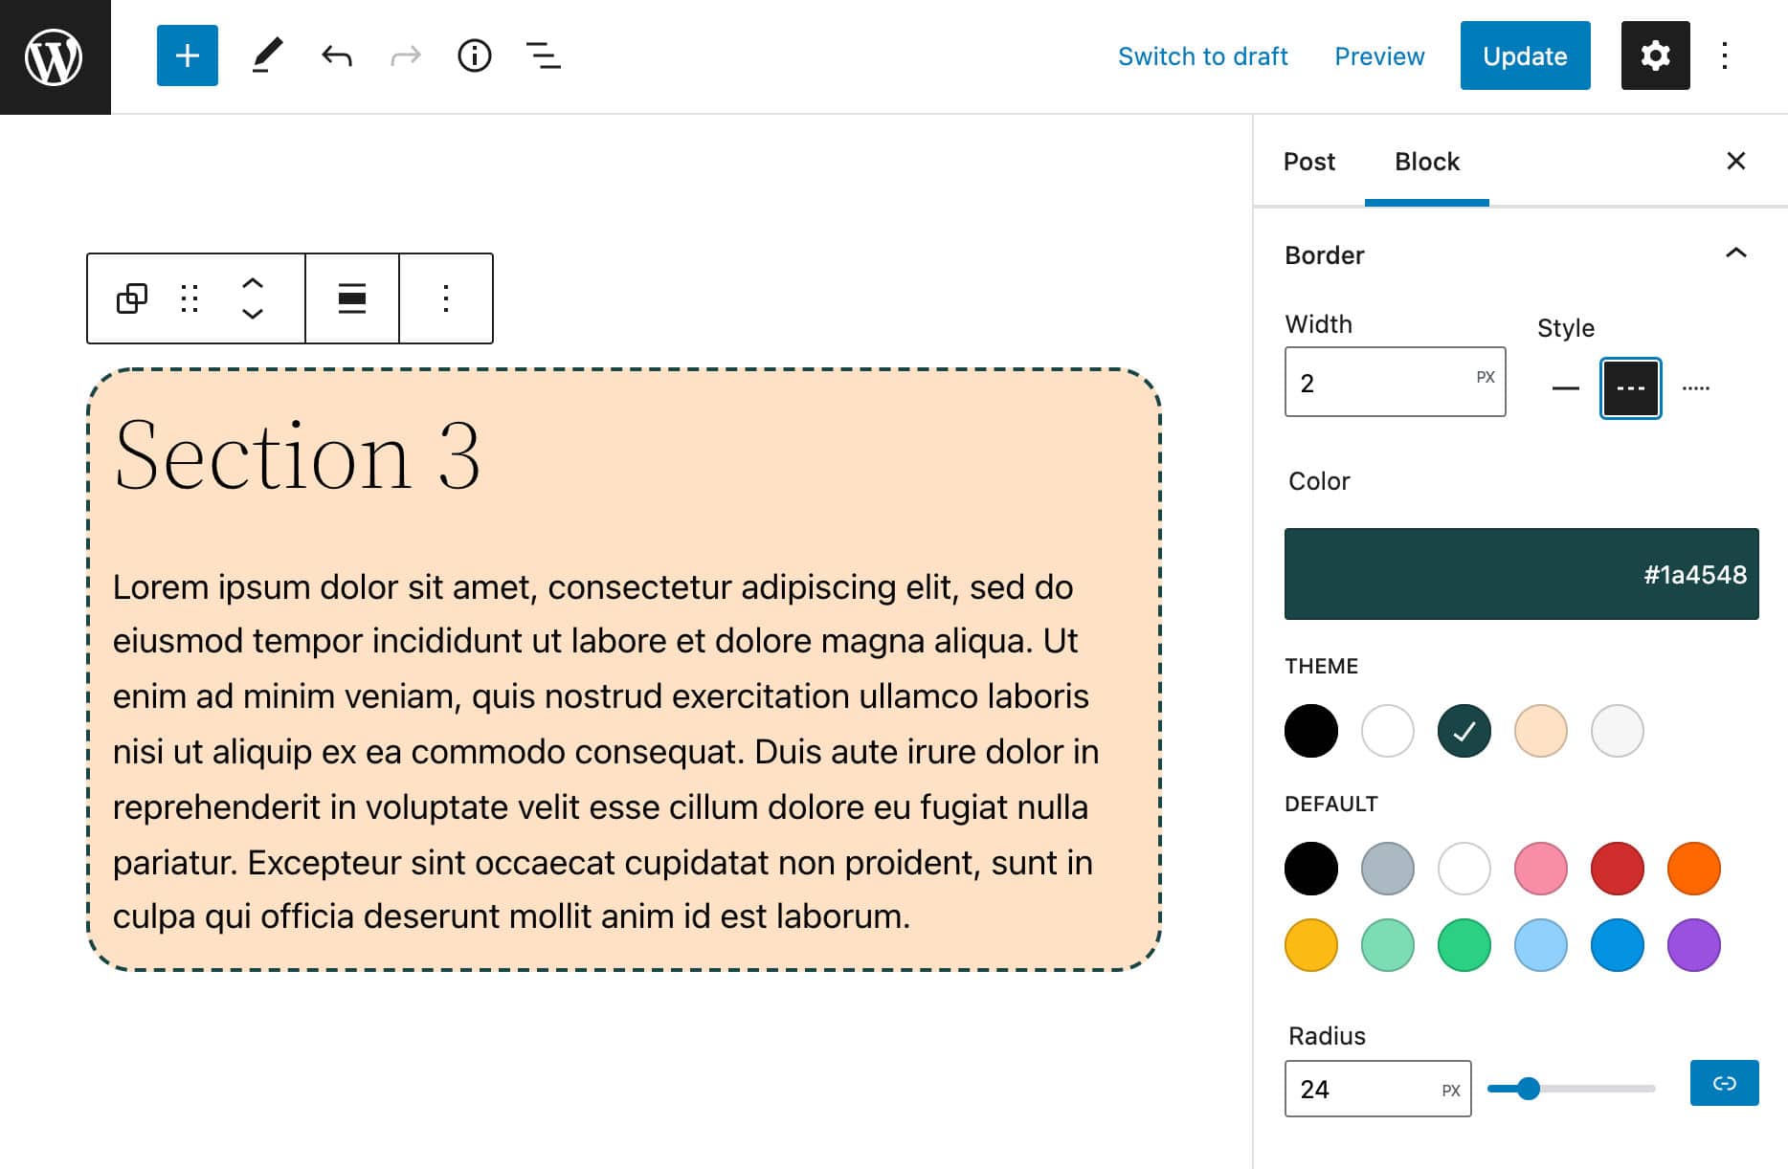
Task: Open editor options three-dot menu
Action: click(x=1724, y=55)
